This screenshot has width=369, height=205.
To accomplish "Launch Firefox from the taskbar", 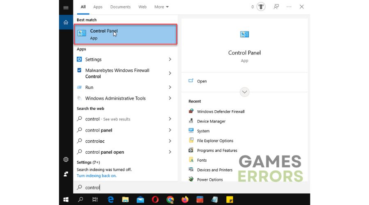I will (185, 200).
